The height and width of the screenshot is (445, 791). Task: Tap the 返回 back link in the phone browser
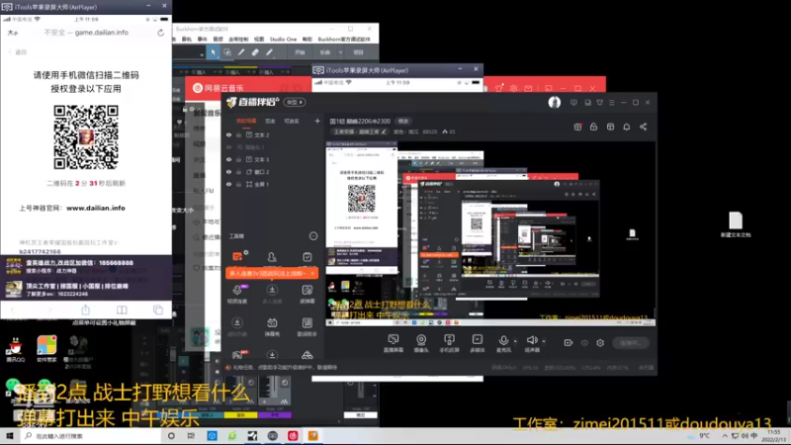[18, 52]
